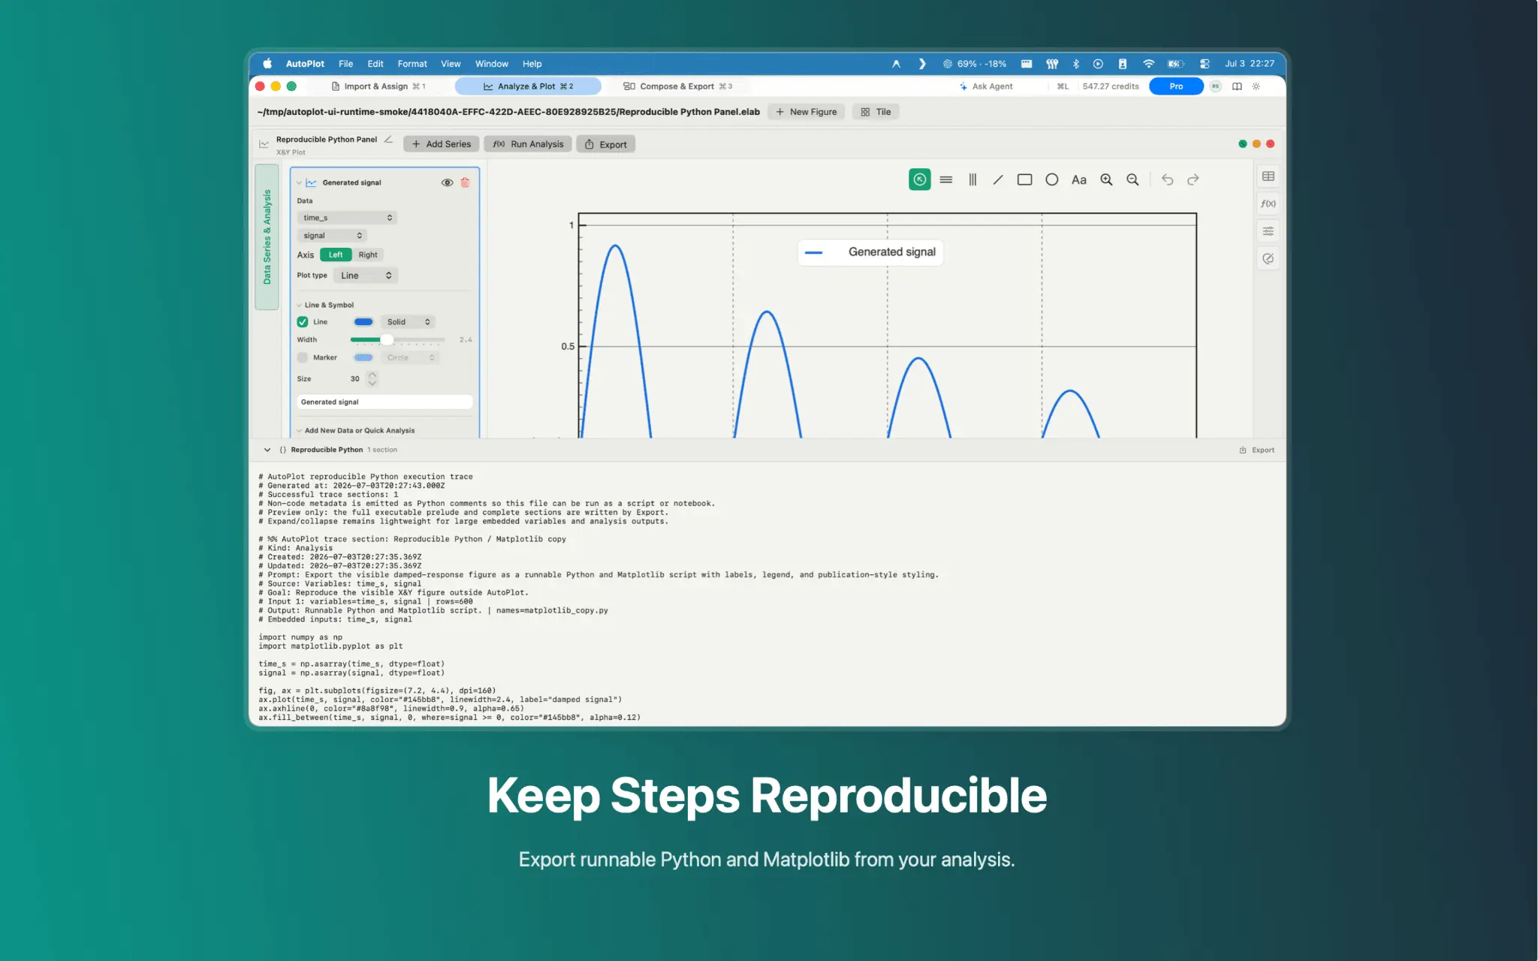Open the signal data dropdown

[x=332, y=236]
